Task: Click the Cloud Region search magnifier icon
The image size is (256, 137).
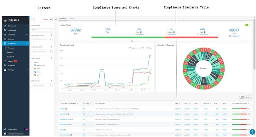Action: (x=50, y=51)
